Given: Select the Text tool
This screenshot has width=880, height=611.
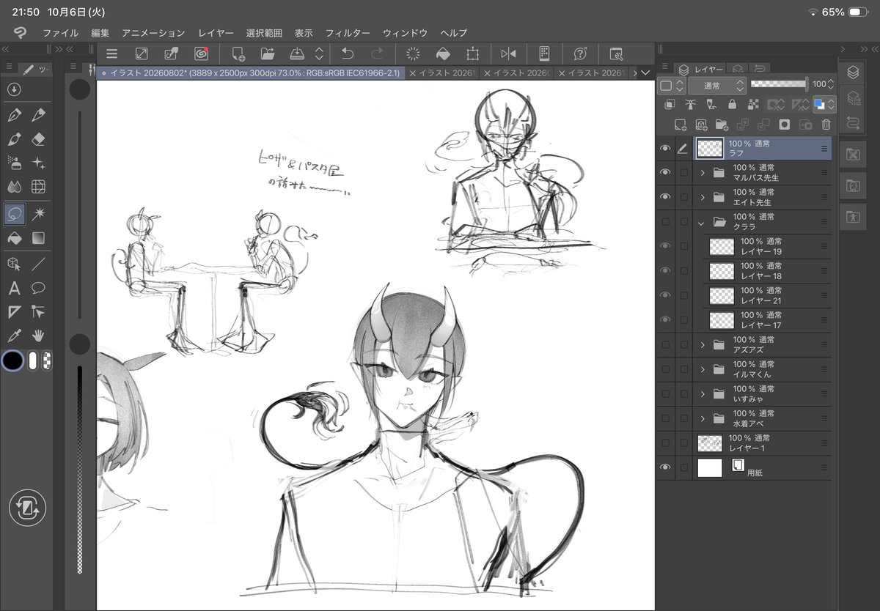Looking at the screenshot, I should coord(14,288).
